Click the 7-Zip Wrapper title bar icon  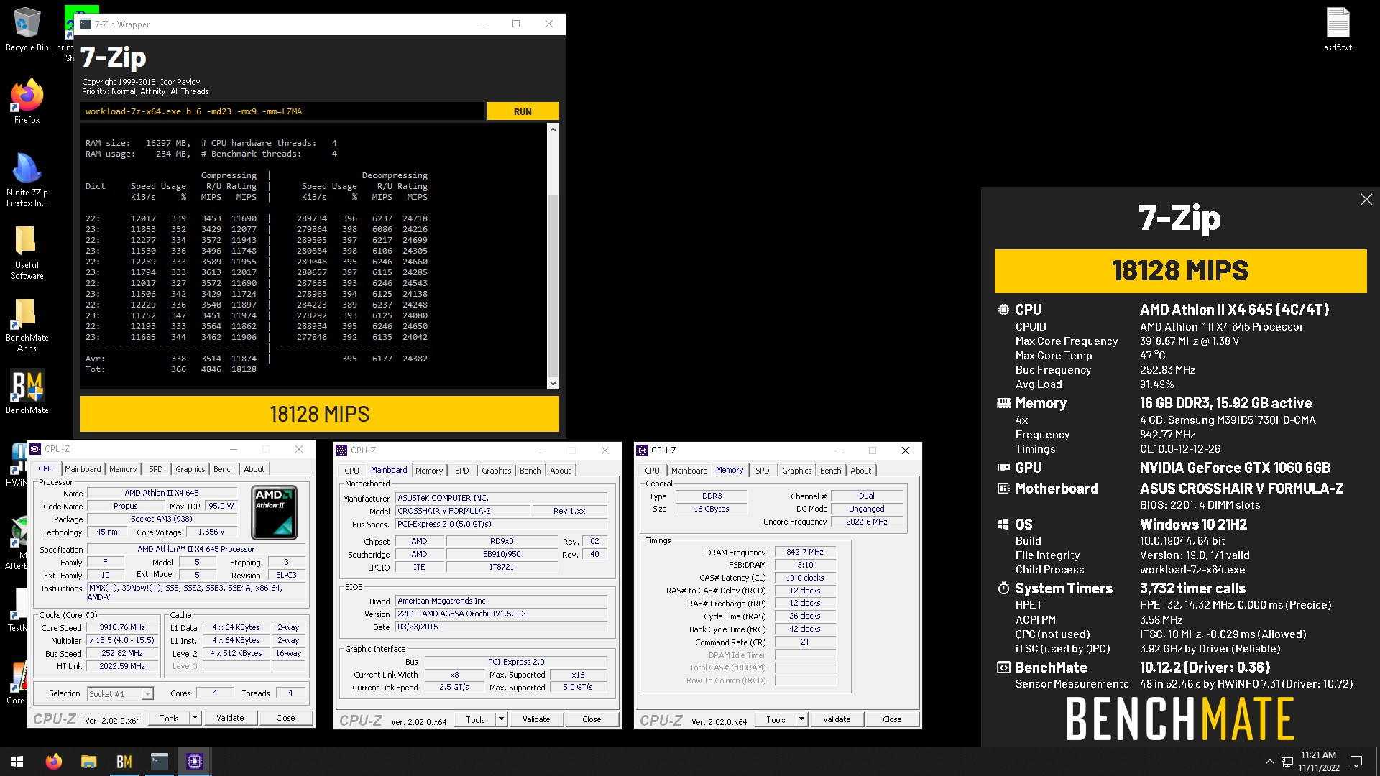point(86,24)
